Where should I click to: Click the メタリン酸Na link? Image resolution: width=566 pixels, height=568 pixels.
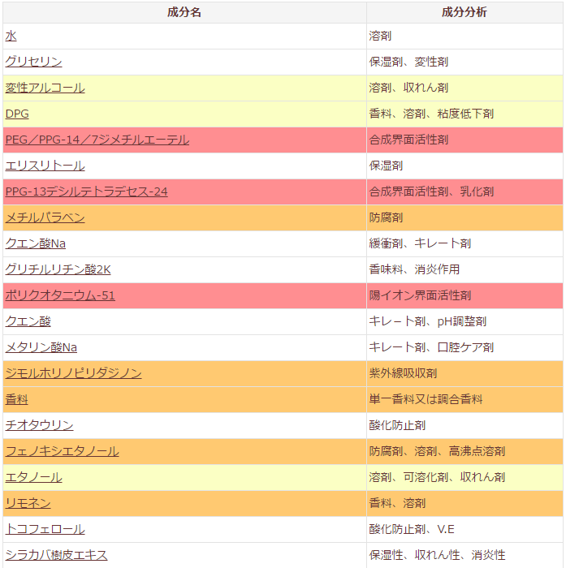pyautogui.click(x=41, y=348)
